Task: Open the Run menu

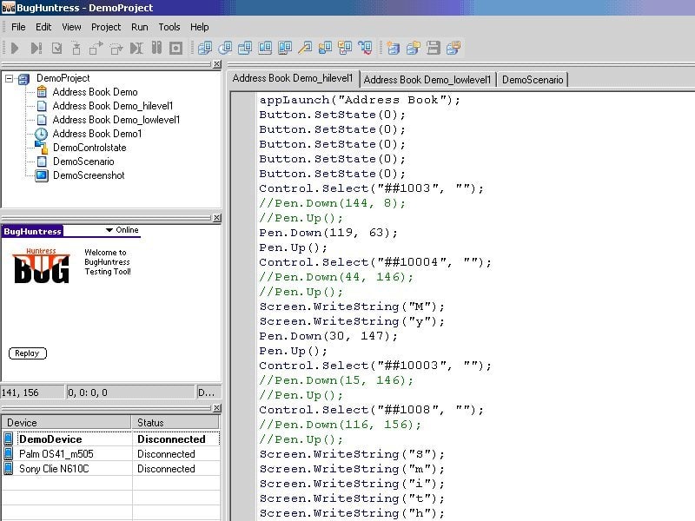Action: coord(140,27)
